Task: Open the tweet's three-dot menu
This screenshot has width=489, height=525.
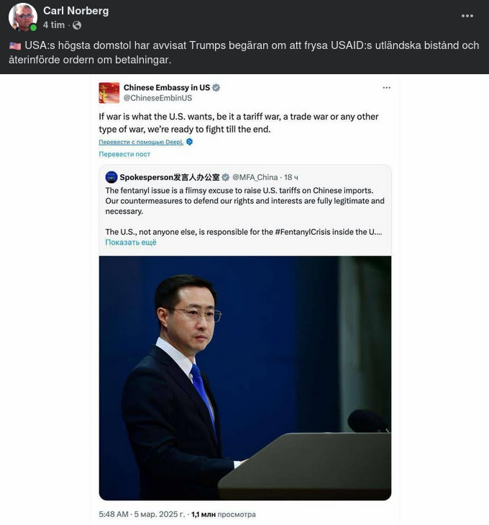Action: coord(386,88)
